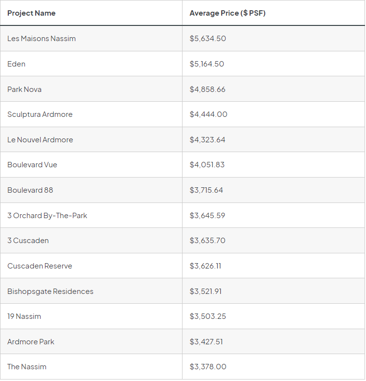The height and width of the screenshot is (381, 366).
Task: Click Sculptura Ardmore in the table
Action: (40, 114)
